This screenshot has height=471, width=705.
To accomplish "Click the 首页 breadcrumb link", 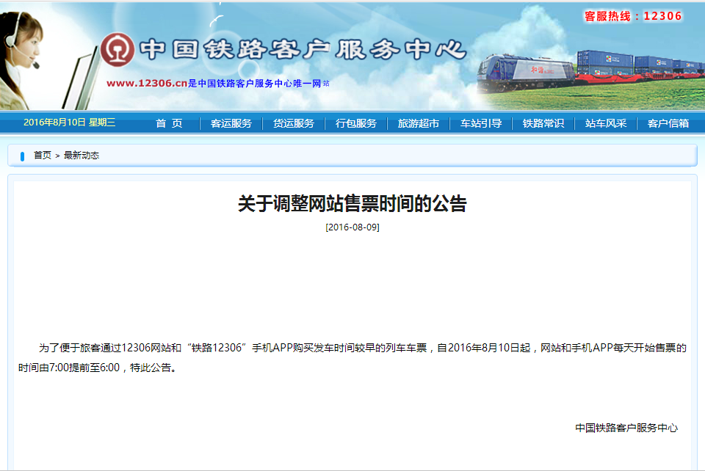I will (x=43, y=156).
